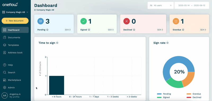
Task: Click the Sign rate heading
Action: 160,43
